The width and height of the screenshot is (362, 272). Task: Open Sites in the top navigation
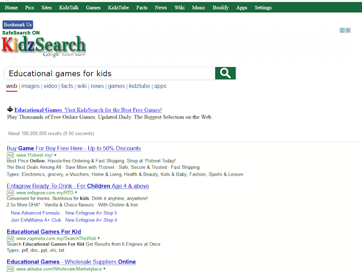pos(46,7)
